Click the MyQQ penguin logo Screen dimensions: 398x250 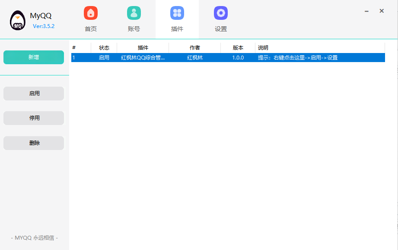click(18, 21)
